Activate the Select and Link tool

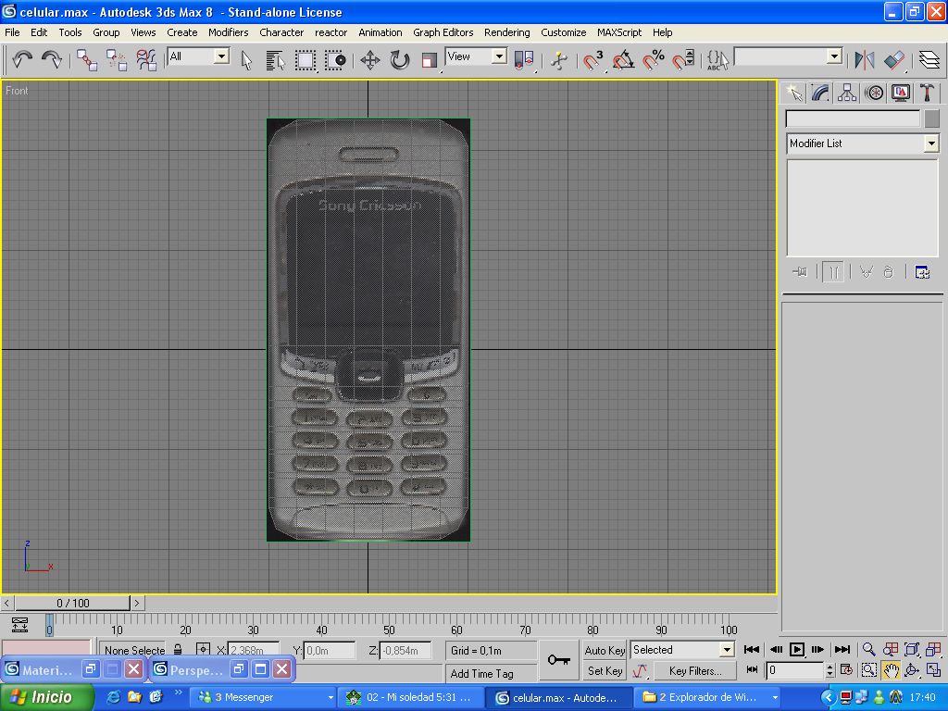[x=86, y=60]
